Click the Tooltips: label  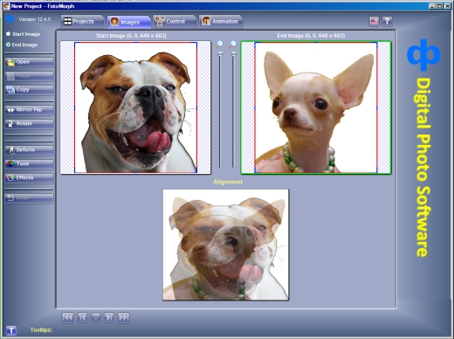pos(41,330)
